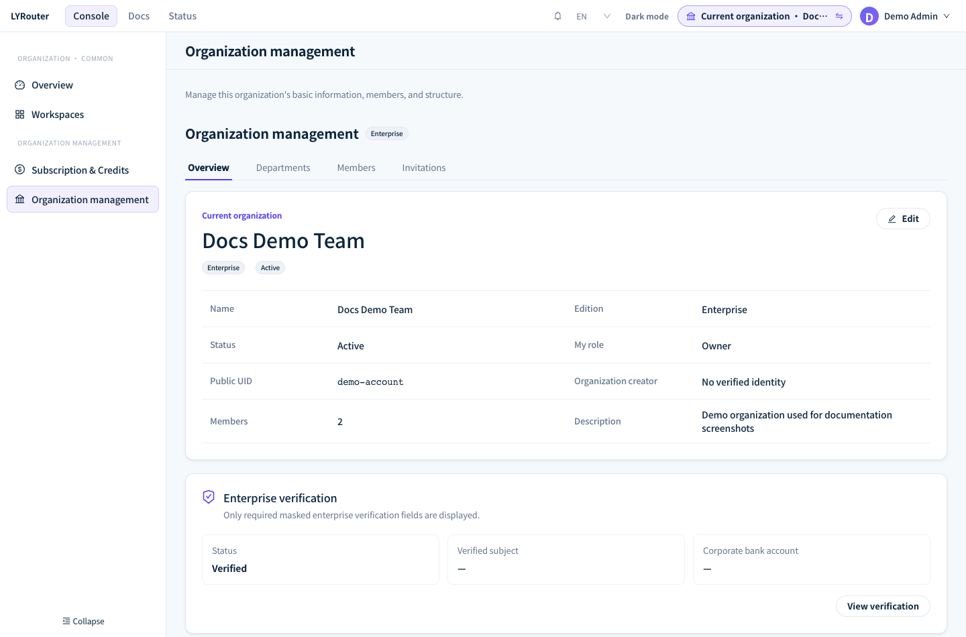Click the Workspaces grid icon

20,115
